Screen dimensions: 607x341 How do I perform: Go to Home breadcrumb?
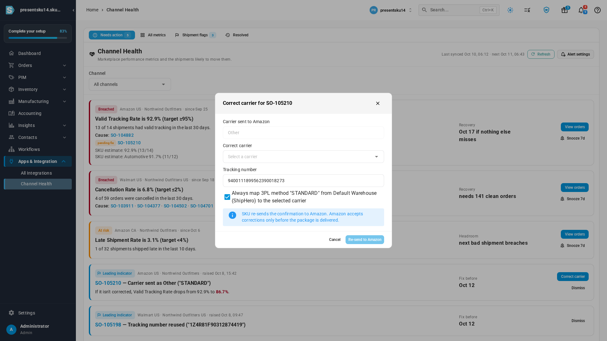tap(92, 10)
